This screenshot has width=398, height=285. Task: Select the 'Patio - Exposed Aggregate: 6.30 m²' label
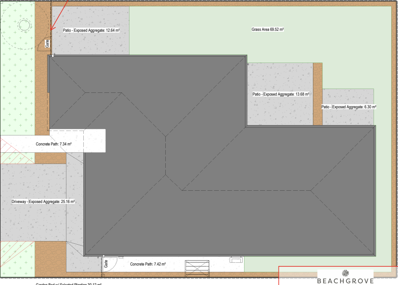349,107
